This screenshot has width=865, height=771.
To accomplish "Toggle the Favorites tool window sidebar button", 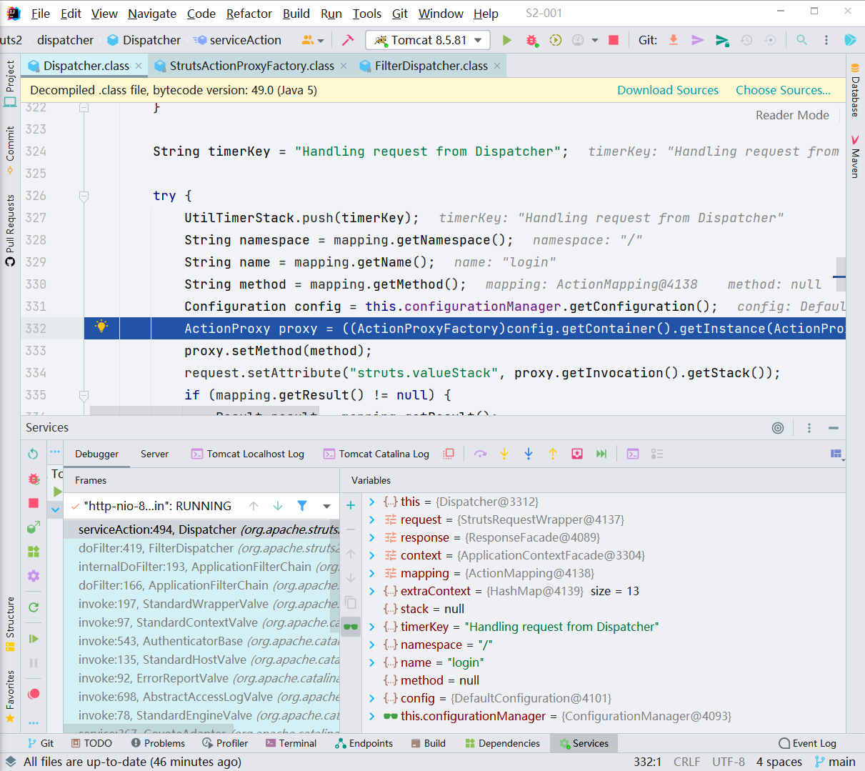I will 10,697.
